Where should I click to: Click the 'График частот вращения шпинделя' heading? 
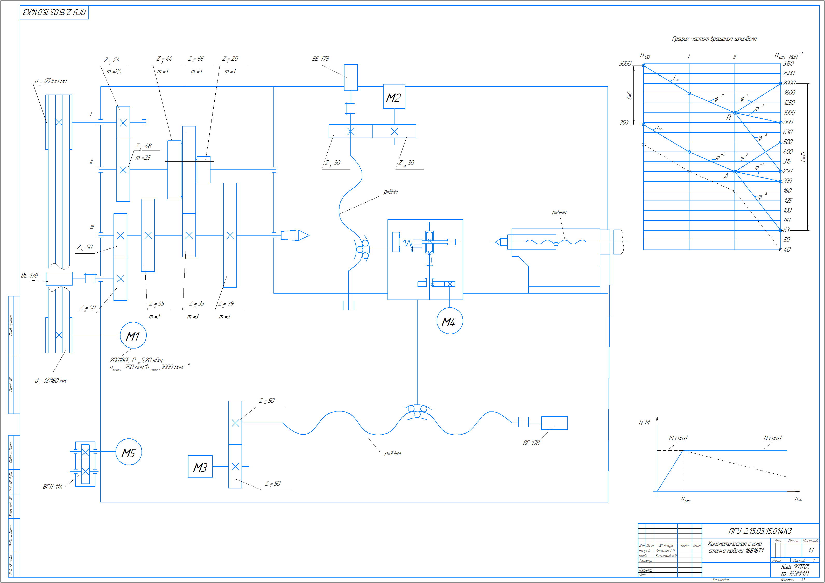(714, 39)
